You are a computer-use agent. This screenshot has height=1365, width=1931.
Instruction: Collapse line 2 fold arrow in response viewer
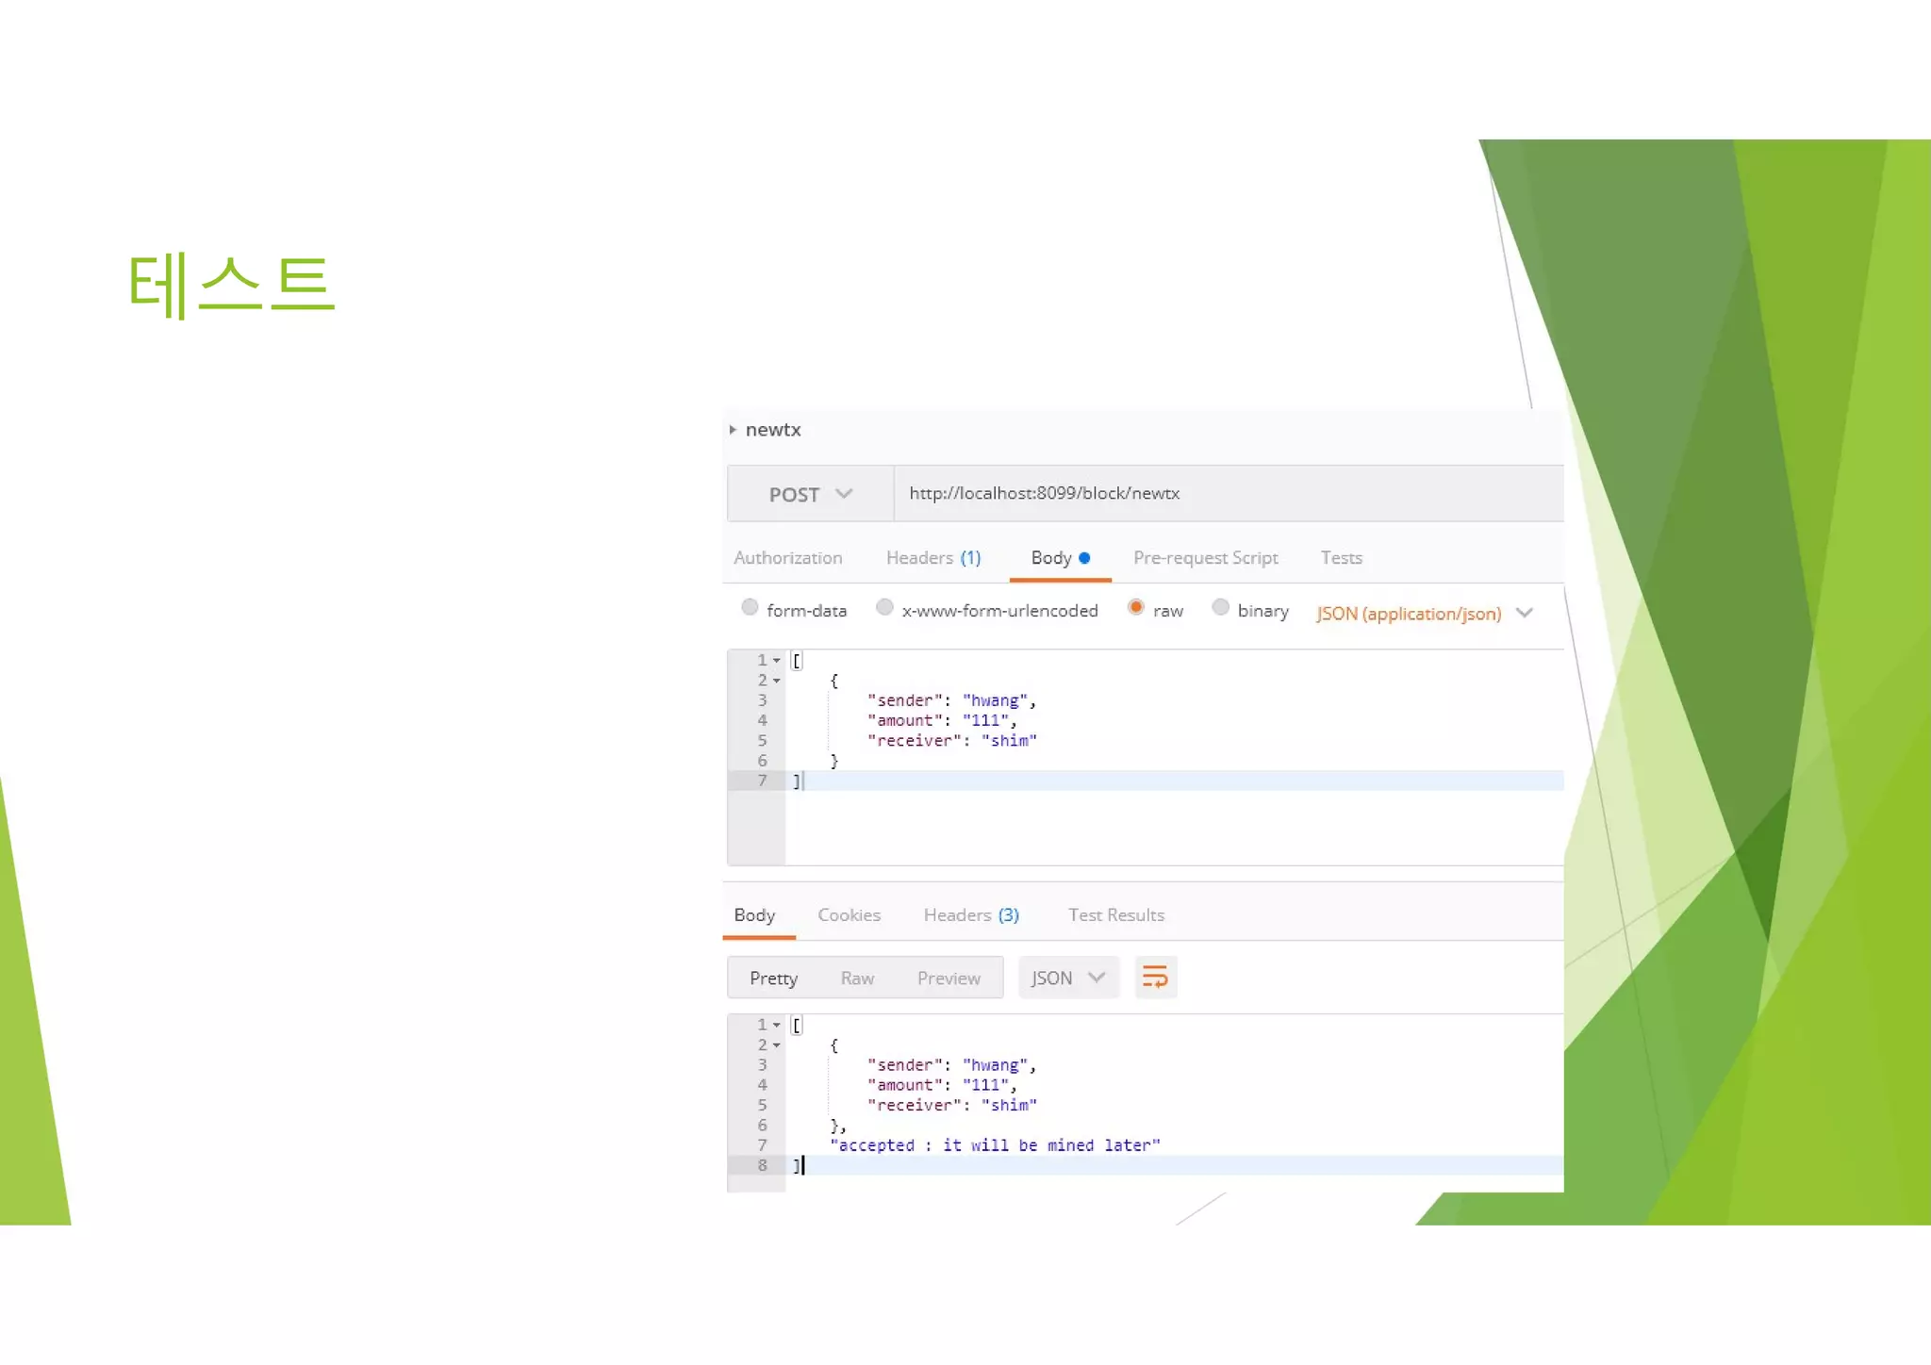[x=777, y=1045]
